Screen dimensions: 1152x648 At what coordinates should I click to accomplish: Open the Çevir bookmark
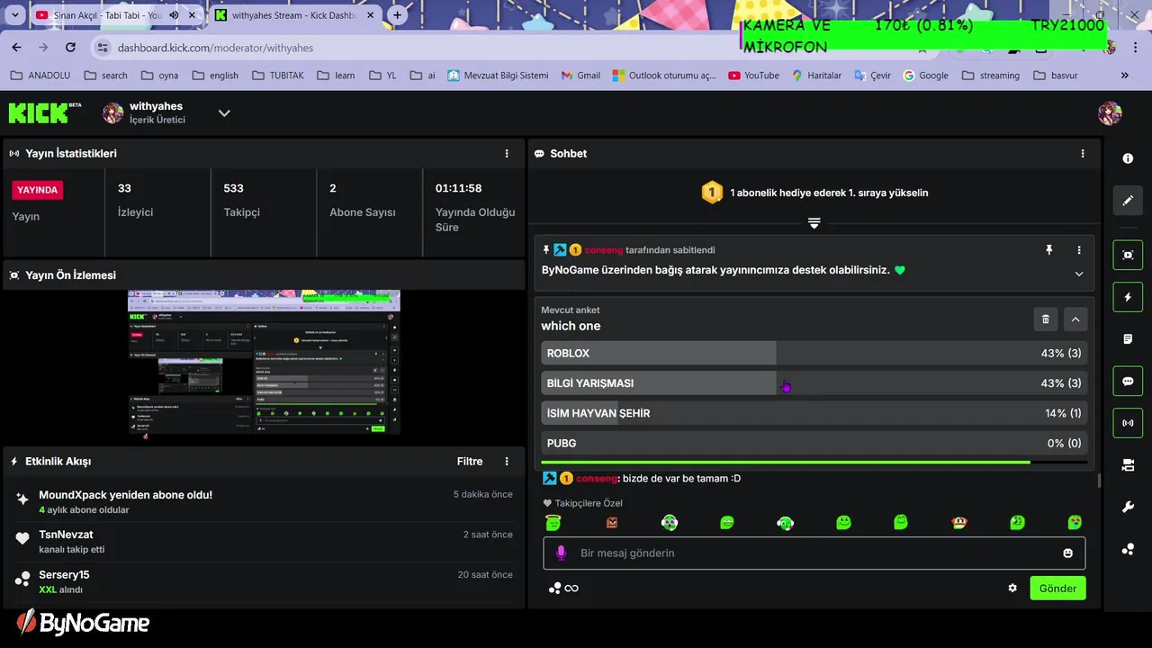(872, 76)
